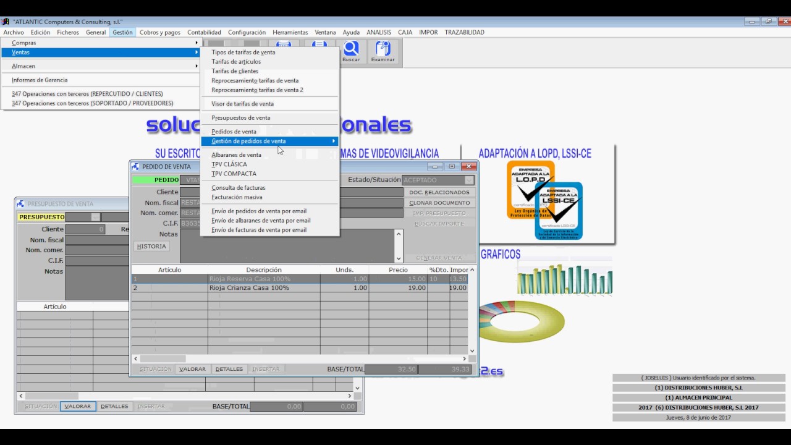Open the Contabilidad menu

[204, 32]
